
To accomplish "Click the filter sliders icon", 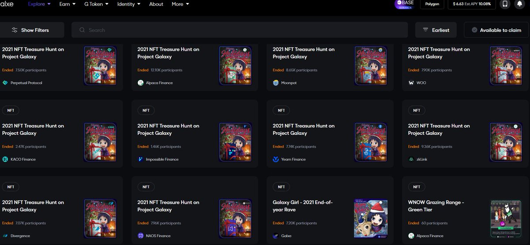I will (x=15, y=30).
